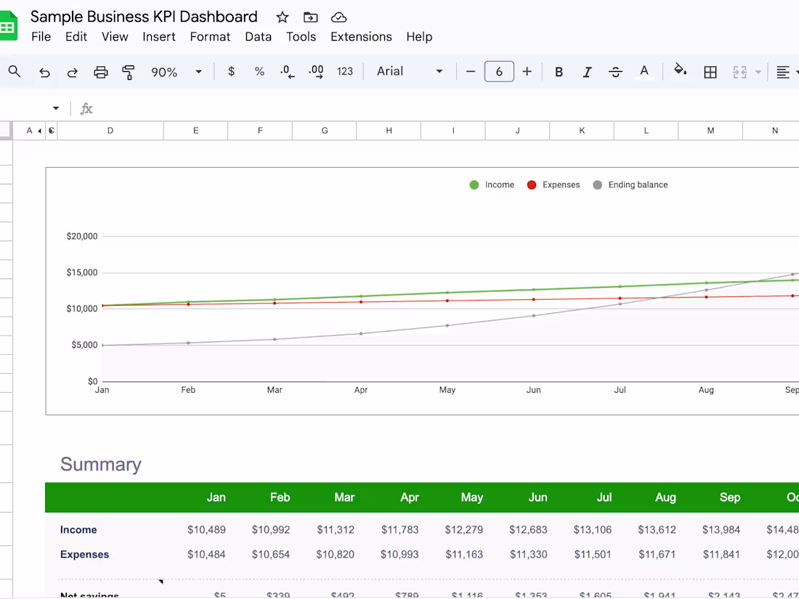The width and height of the screenshot is (799, 599).
Task: Expand the name box dropdown arrow
Action: (56, 108)
